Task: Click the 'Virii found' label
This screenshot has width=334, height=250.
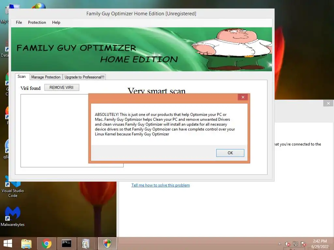Action: [x=30, y=88]
